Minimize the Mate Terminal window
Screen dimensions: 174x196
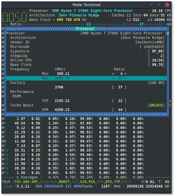[151, 5]
